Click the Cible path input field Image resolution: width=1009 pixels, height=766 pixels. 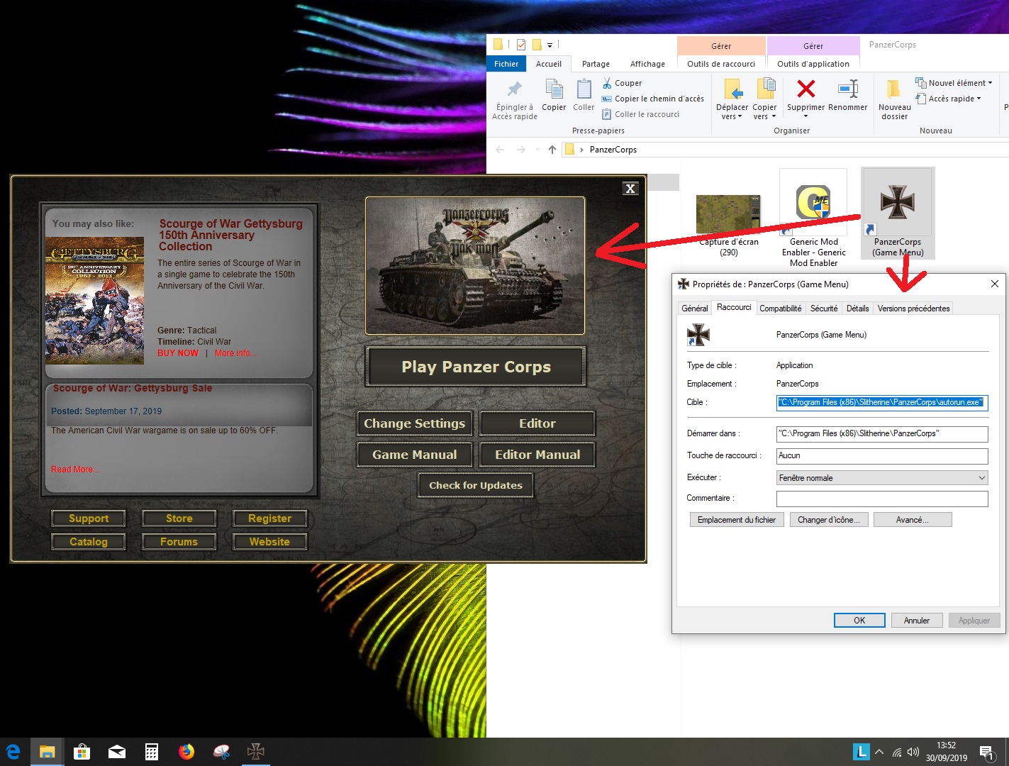pos(882,402)
